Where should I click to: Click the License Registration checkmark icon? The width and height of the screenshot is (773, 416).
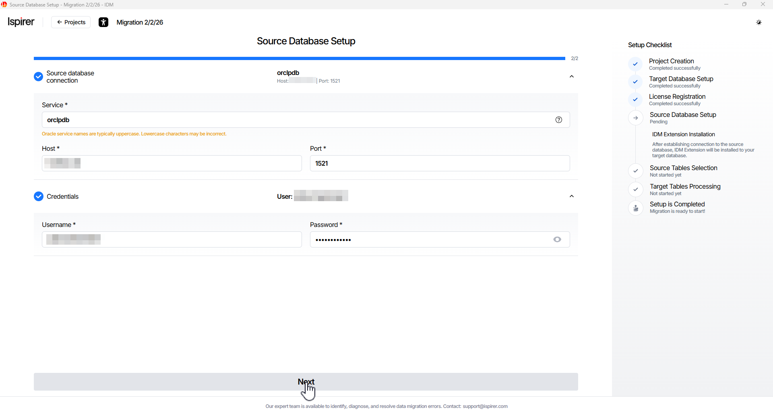(635, 99)
